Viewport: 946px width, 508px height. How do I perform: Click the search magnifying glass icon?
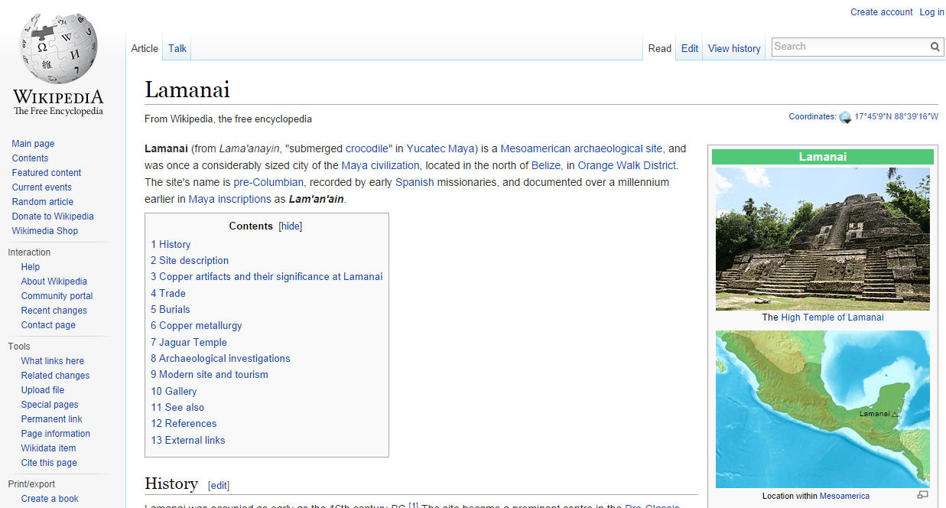(x=935, y=47)
